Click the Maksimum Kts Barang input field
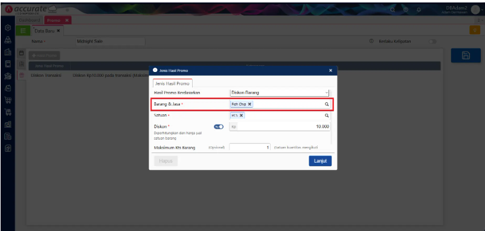Image resolution: width=485 pixels, height=231 pixels. click(x=249, y=148)
